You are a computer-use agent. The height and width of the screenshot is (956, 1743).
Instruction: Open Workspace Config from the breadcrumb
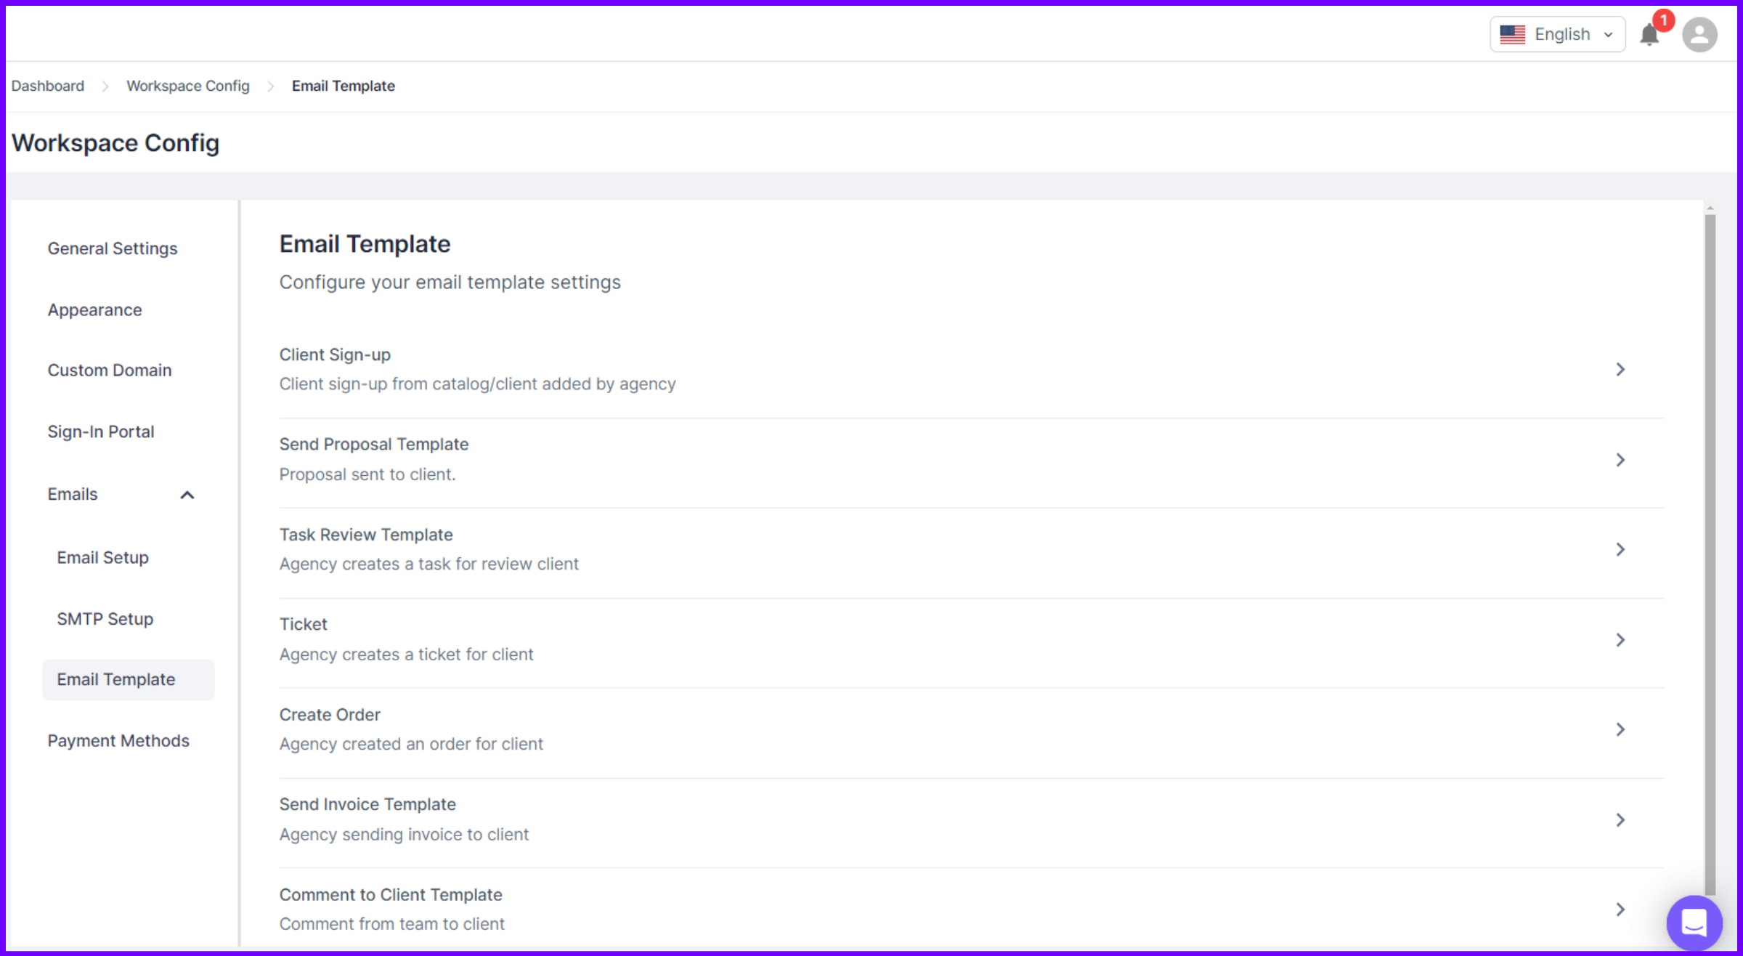coord(187,86)
